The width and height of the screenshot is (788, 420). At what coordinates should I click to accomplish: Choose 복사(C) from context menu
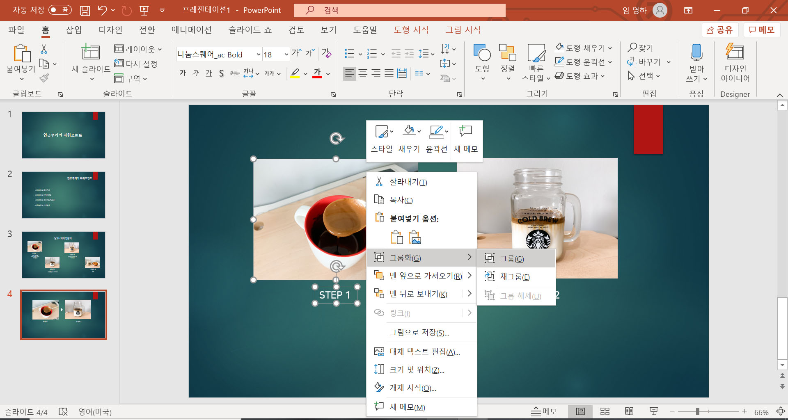click(x=421, y=200)
